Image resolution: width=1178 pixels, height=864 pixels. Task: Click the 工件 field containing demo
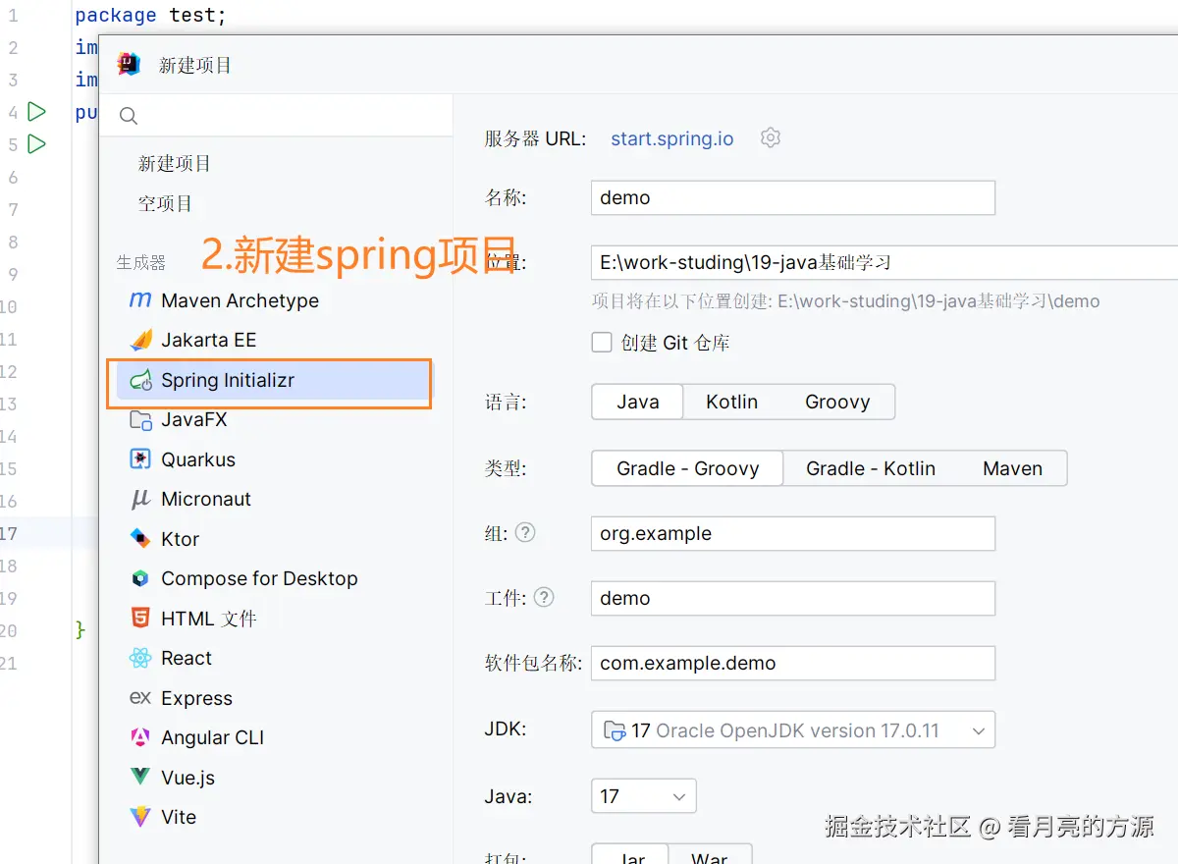click(793, 598)
